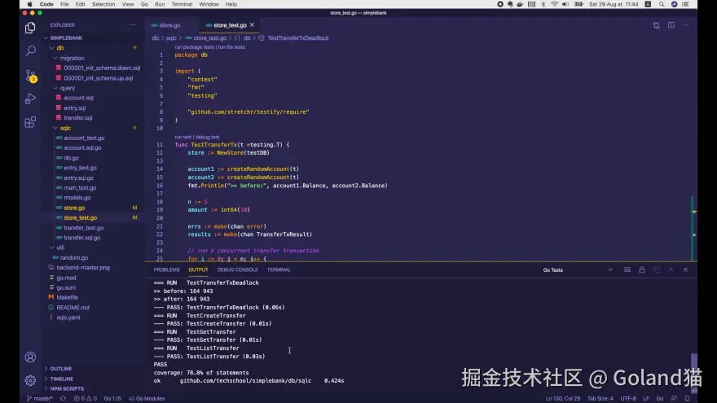Viewport: 717px width, 403px height.
Task: Switch to the TERMINAL tab
Action: [279, 270]
